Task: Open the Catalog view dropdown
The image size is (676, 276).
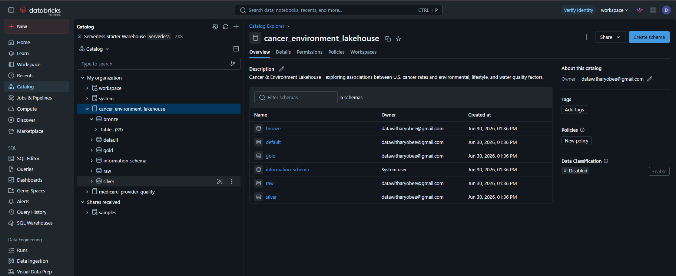Action: click(x=94, y=49)
